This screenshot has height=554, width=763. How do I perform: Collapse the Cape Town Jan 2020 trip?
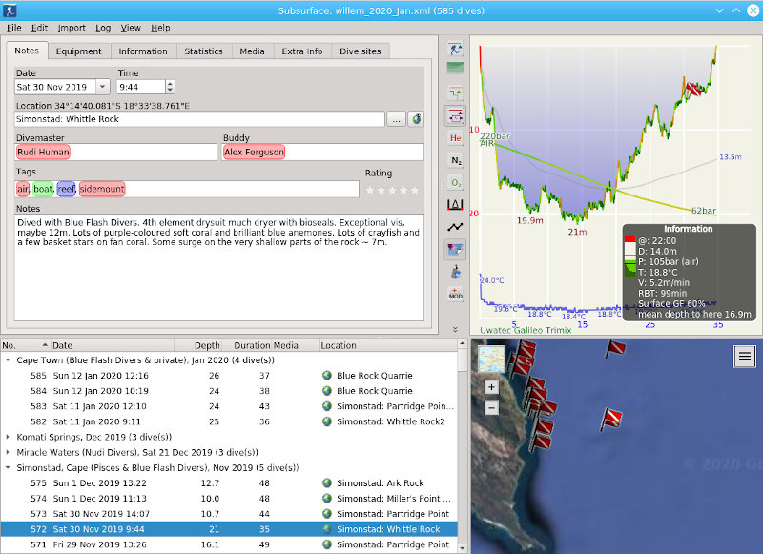click(9, 360)
